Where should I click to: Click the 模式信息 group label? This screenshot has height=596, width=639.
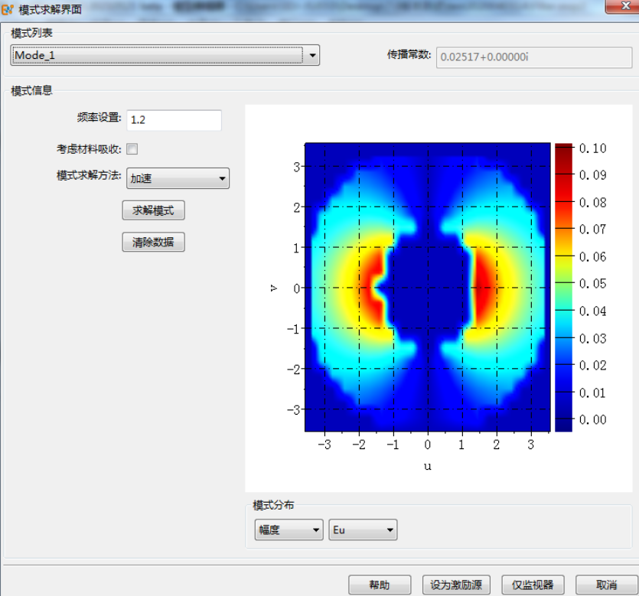(x=32, y=90)
